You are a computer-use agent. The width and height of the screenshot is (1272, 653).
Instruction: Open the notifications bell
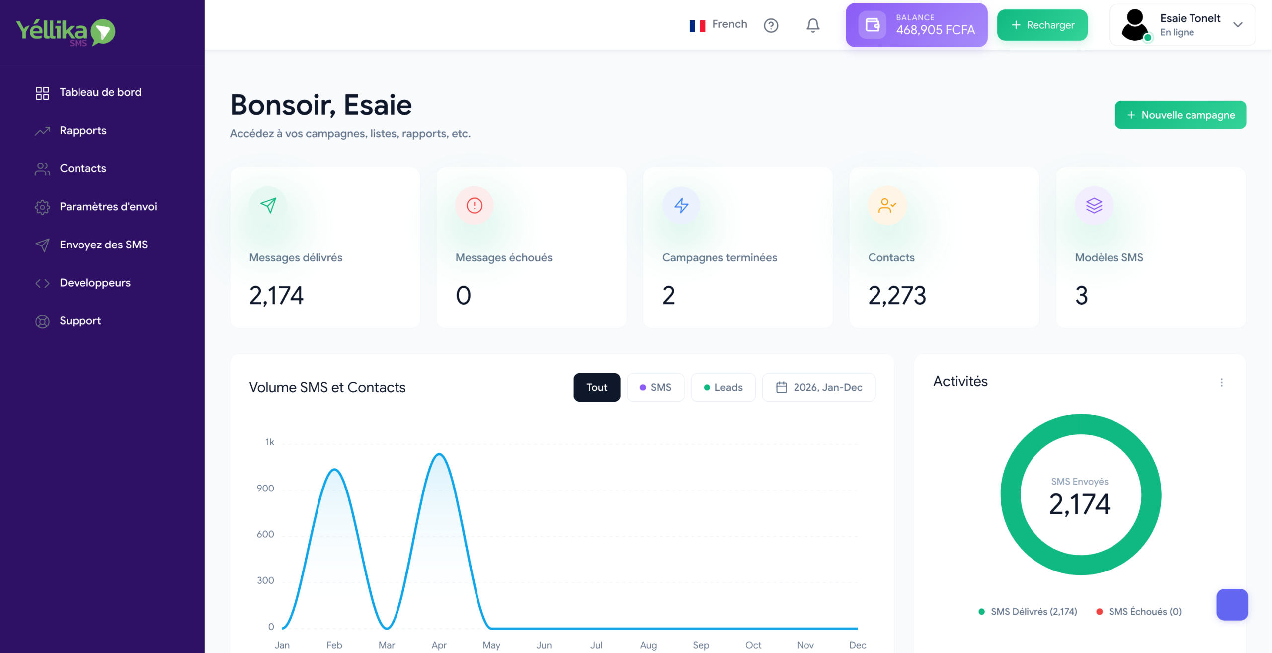tap(812, 25)
